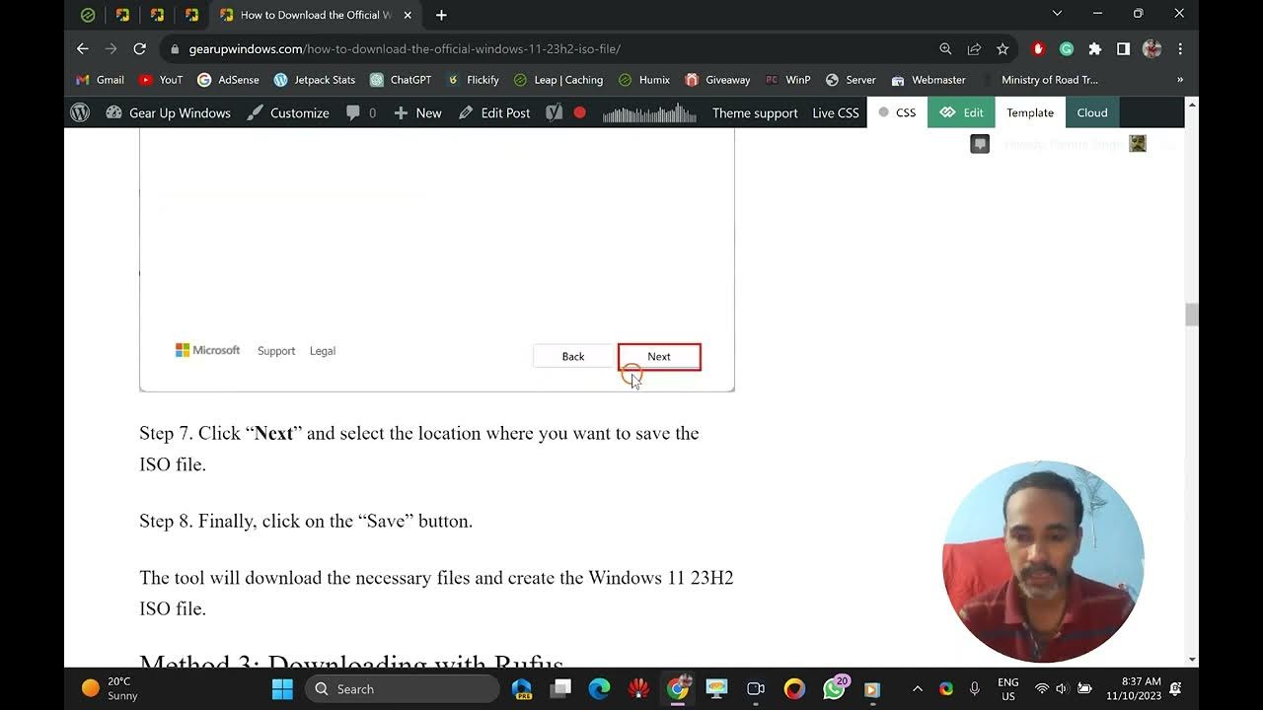Click the microphone icon in system tray

(975, 688)
